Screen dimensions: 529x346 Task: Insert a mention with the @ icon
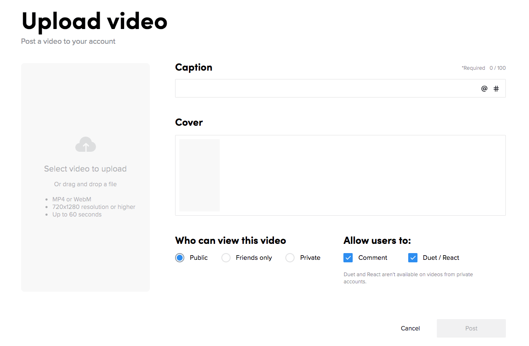tap(484, 89)
